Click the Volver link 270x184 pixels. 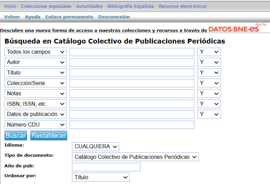point(12,17)
